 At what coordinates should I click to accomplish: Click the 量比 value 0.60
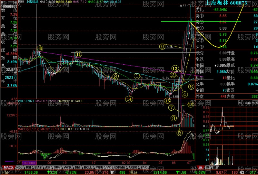tap(254, 78)
